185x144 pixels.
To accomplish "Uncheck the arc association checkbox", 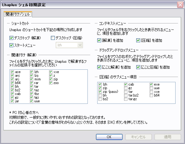I will (12, 76).
